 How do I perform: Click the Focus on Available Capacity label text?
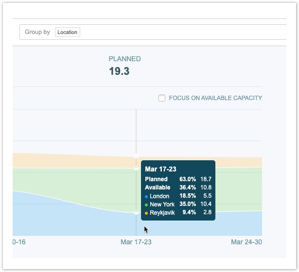[x=215, y=98]
